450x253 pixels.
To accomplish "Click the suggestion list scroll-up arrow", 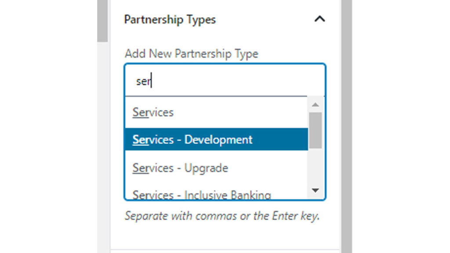I will pyautogui.click(x=315, y=105).
